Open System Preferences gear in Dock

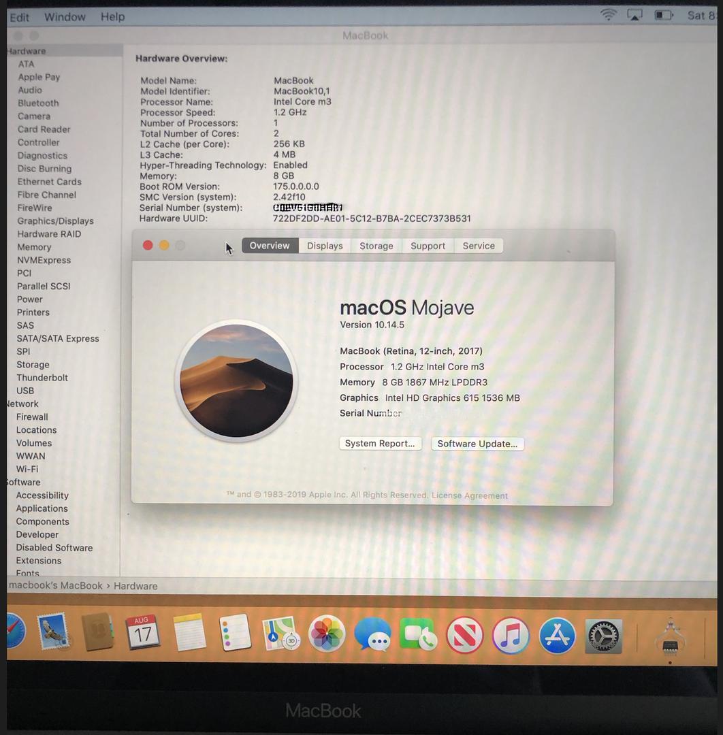[603, 636]
